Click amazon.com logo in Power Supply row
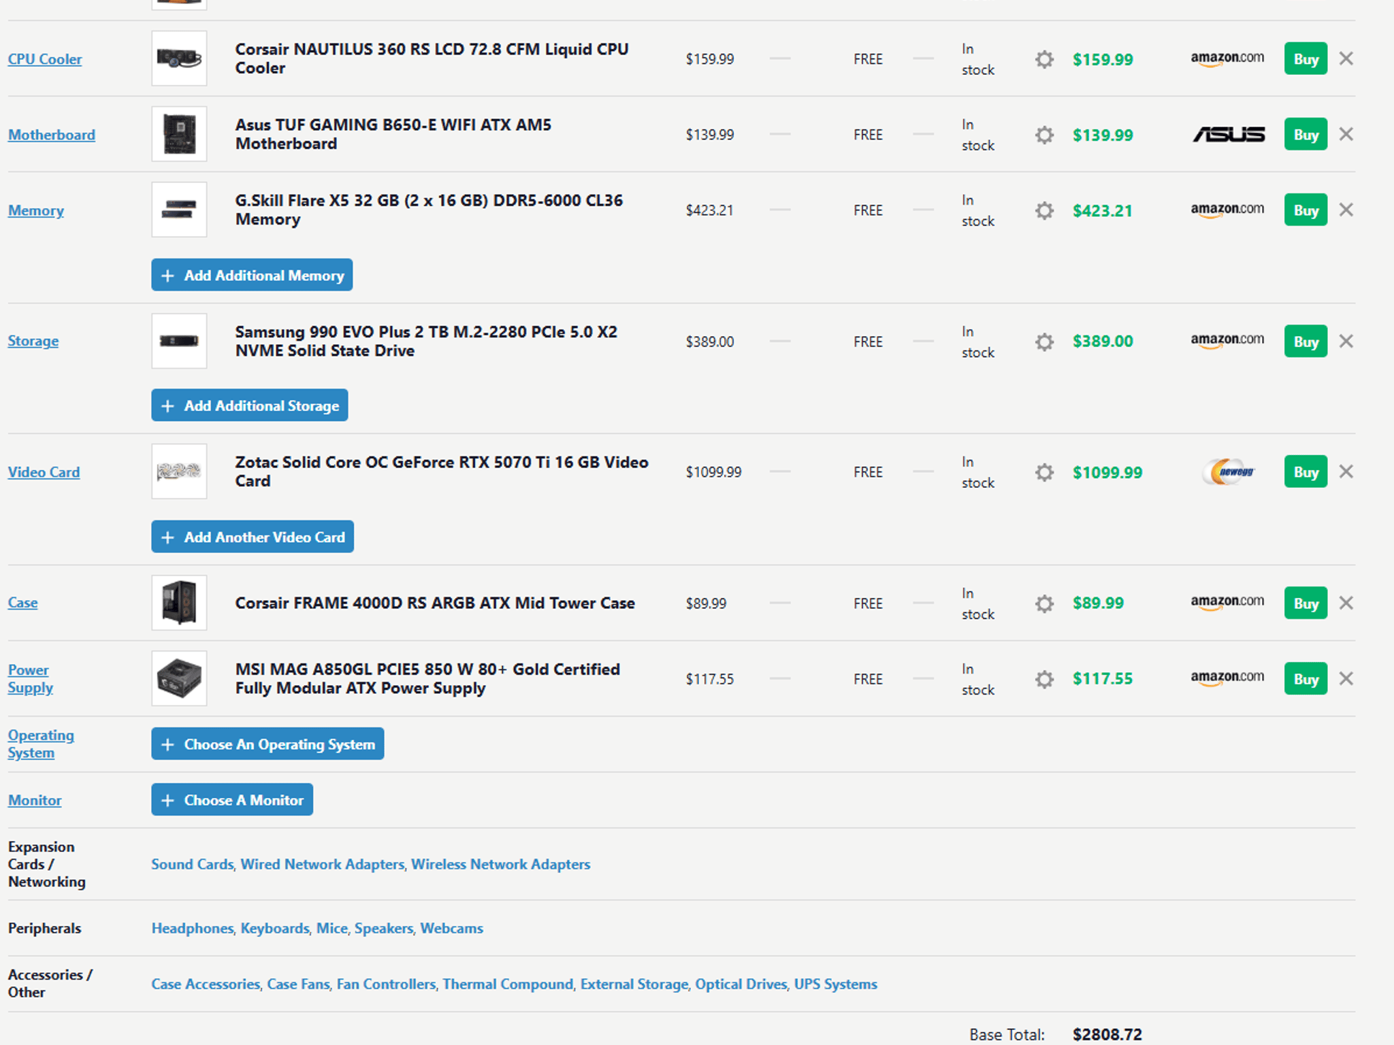The image size is (1394, 1045). click(x=1227, y=678)
